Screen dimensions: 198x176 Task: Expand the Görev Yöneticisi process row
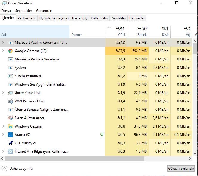3,93
